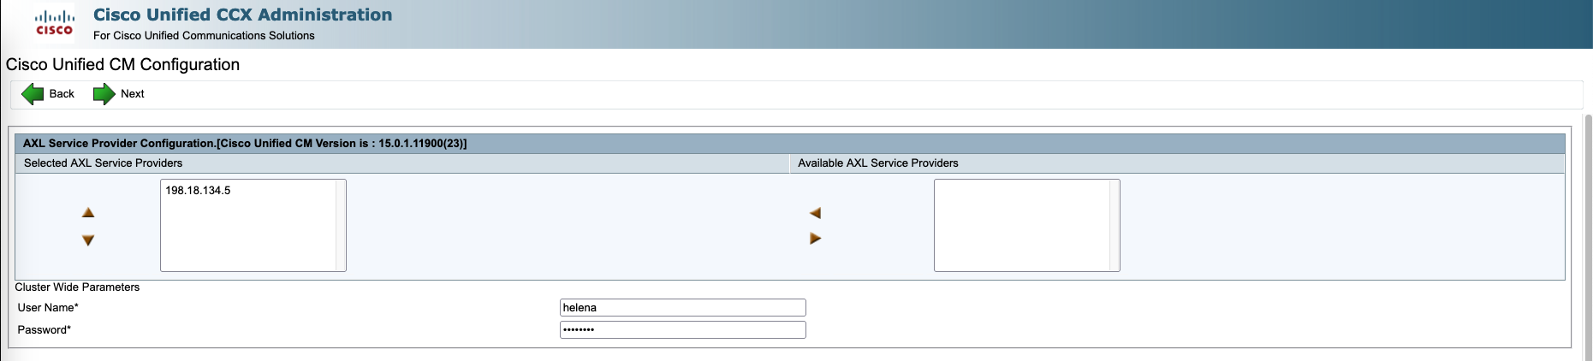Focus the User Name field containing helena

[x=682, y=308]
